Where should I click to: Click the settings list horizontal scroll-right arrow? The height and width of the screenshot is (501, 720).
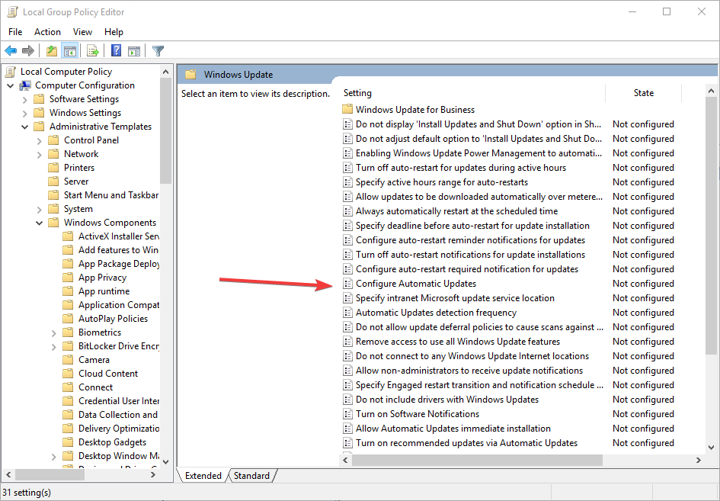pyautogui.click(x=699, y=460)
